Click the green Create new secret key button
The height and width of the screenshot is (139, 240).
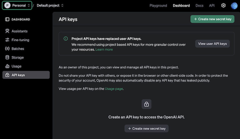pos(212,19)
